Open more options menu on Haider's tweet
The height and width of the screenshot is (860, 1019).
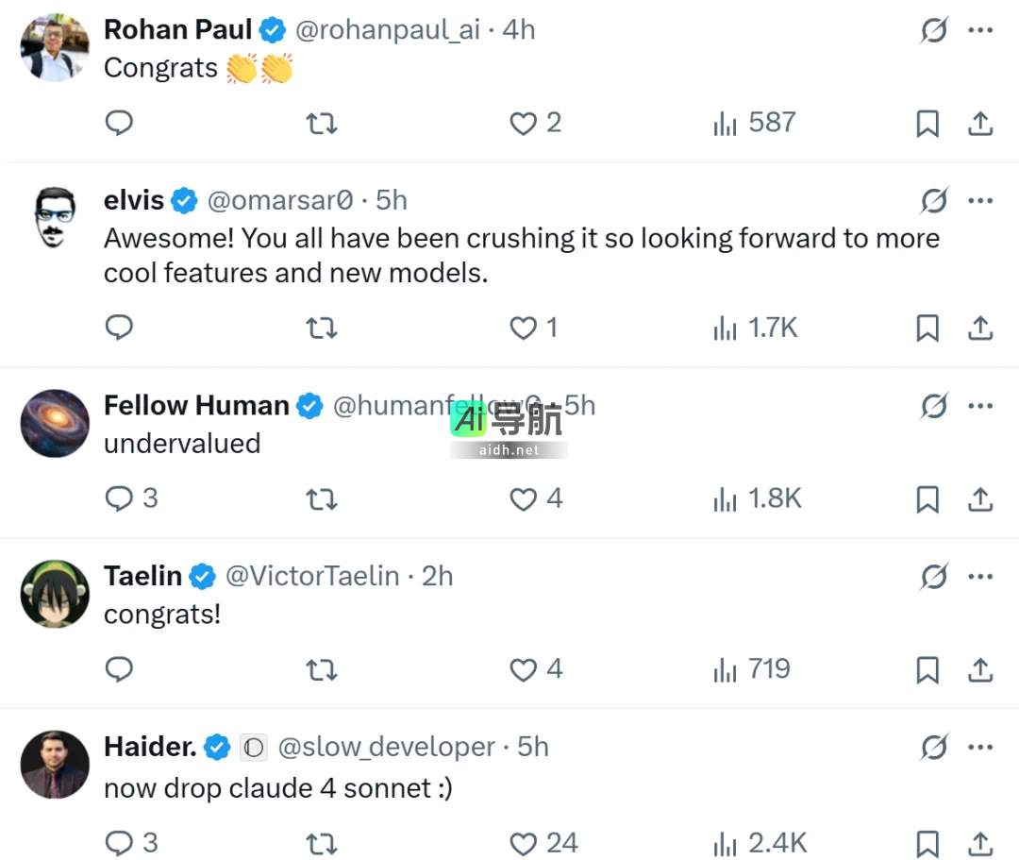coord(980,749)
